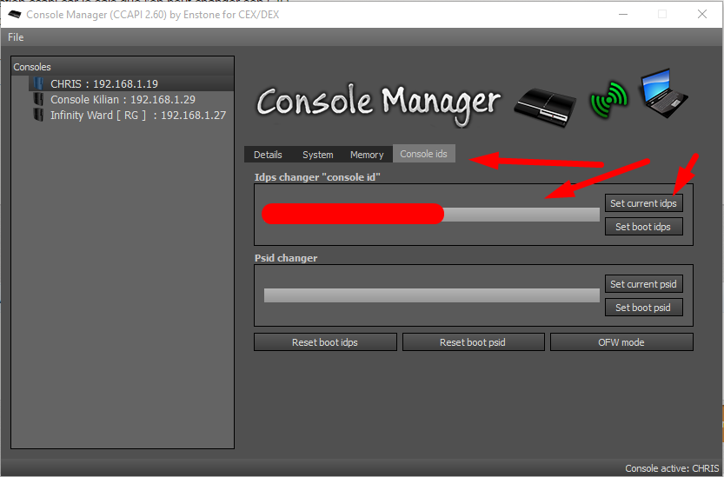The image size is (724, 477).
Task: Click the Set boot idps button
Action: coord(644,227)
